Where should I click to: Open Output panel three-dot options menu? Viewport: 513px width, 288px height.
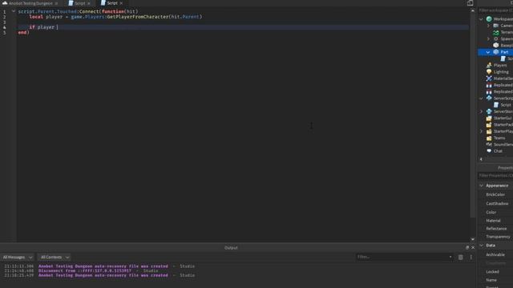tap(471, 258)
